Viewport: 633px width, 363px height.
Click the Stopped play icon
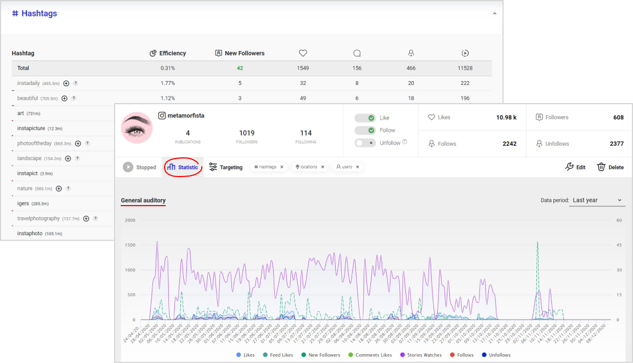(x=128, y=167)
